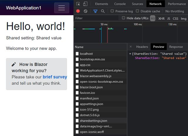Focus the network Filter text field
The width and height of the screenshot is (188, 136).
(96, 18)
